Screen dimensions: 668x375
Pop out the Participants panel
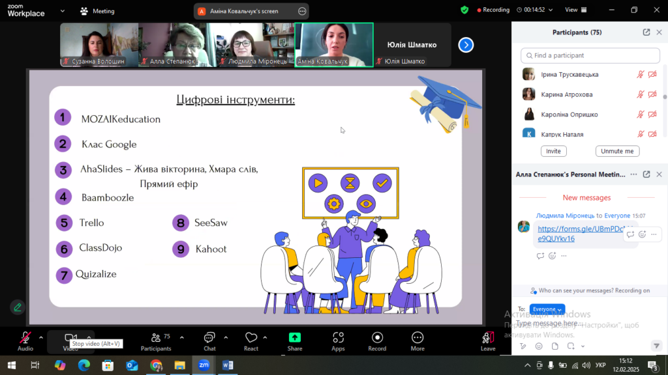(x=646, y=33)
